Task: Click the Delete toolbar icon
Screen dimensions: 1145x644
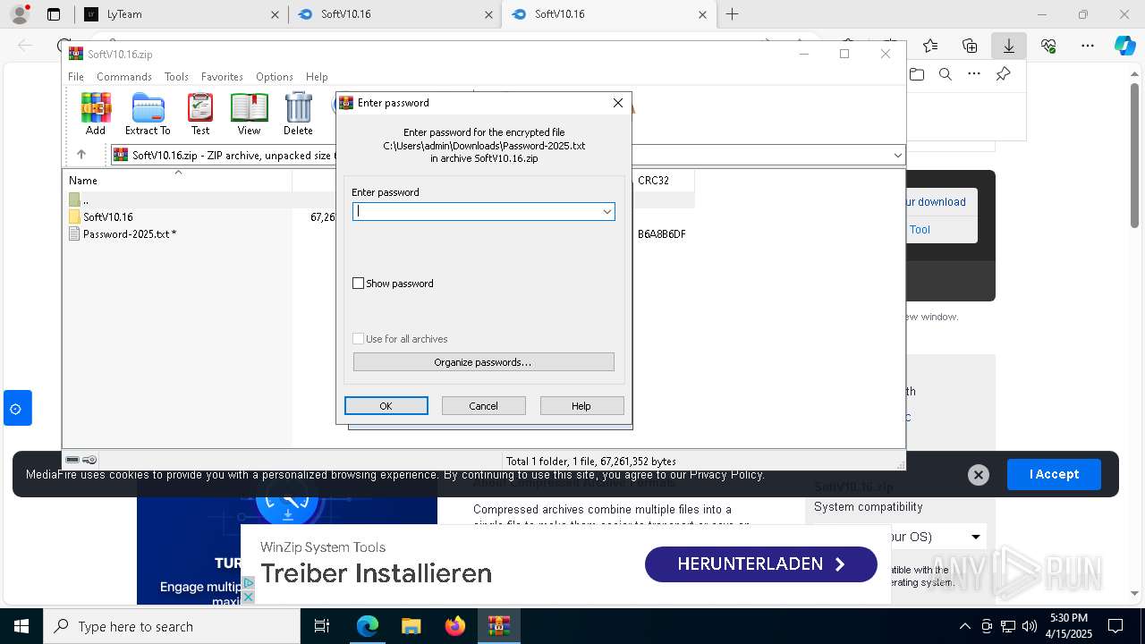Action: (x=298, y=114)
